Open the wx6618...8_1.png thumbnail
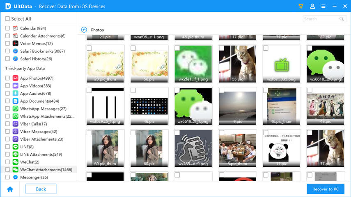 tap(193, 106)
